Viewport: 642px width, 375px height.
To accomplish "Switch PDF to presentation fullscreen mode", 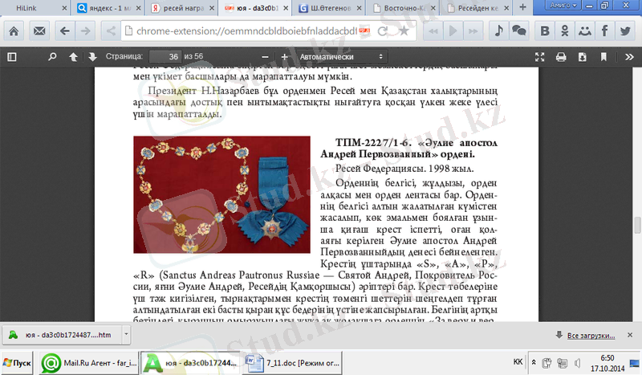I will point(539,57).
